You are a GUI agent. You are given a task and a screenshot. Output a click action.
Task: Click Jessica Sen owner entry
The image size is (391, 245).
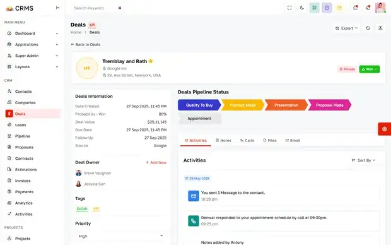90,184
